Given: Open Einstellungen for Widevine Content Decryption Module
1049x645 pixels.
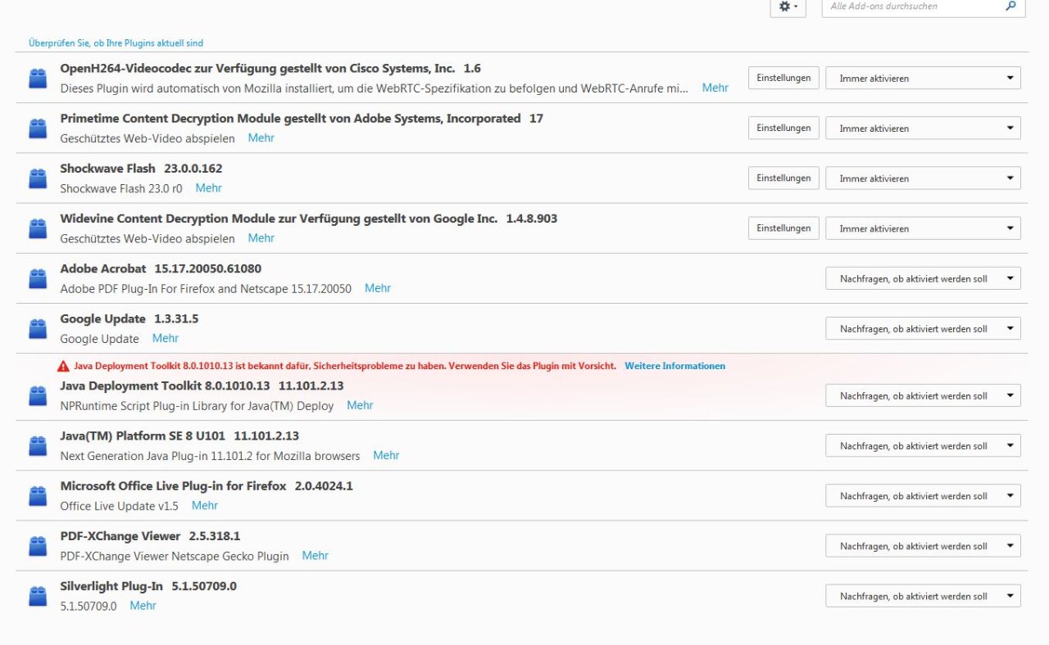Looking at the screenshot, I should click(x=783, y=228).
